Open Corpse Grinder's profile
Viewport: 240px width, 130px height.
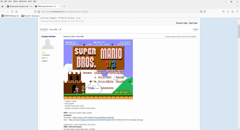[x=49, y=36]
